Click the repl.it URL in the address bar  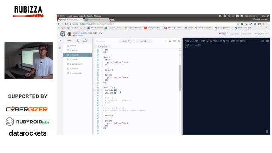97,24
